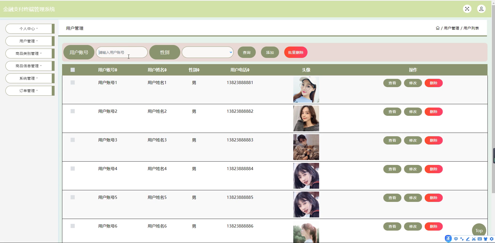Open the 性别 dropdown select
495x243 pixels.
[208, 52]
